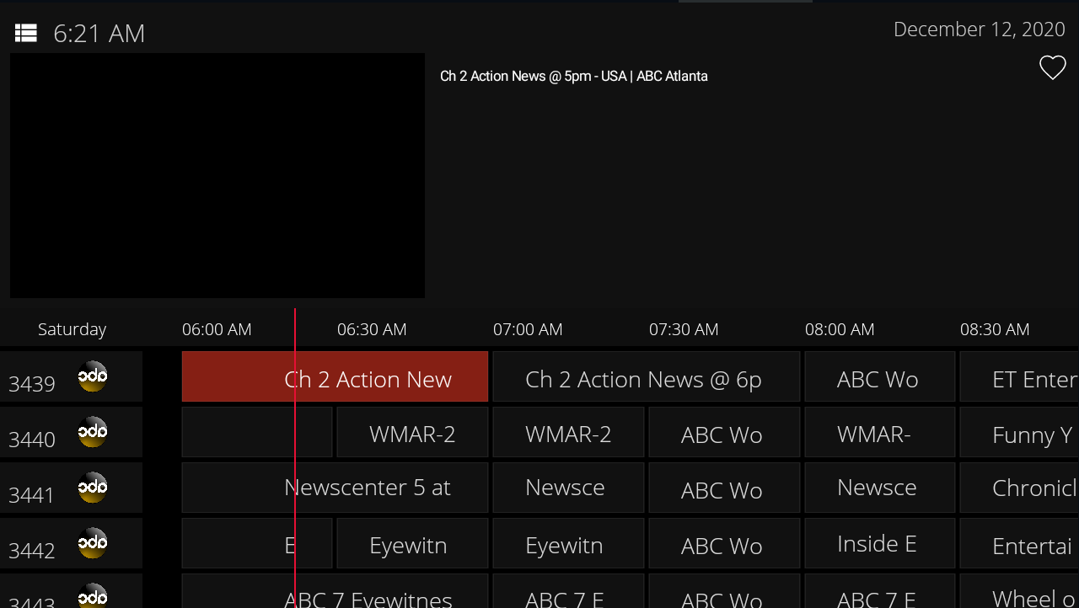1079x608 pixels.
Task: Click the ABC logo for channel 3441
Action: pyautogui.click(x=93, y=488)
